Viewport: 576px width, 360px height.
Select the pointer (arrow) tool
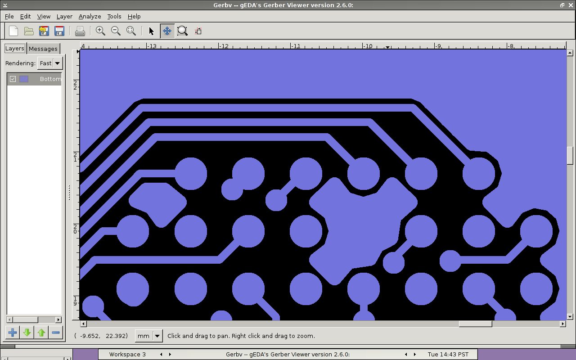click(x=151, y=31)
